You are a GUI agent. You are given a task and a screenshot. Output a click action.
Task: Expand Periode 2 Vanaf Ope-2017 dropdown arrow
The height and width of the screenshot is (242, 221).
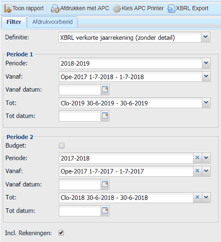(x=206, y=171)
